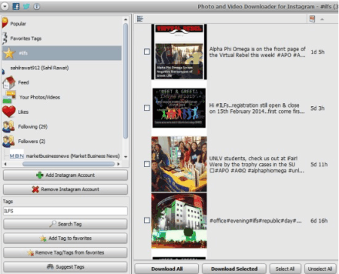Click the Search Tag button
This screenshot has height=274, width=339.
(66, 224)
